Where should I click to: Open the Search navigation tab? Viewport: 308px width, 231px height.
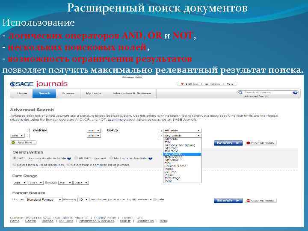pos(44,94)
